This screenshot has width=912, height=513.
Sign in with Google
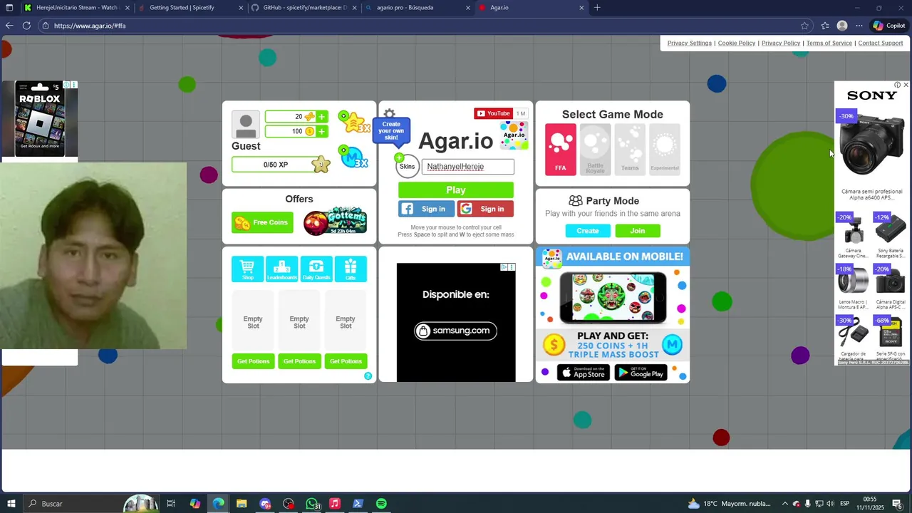pos(486,209)
